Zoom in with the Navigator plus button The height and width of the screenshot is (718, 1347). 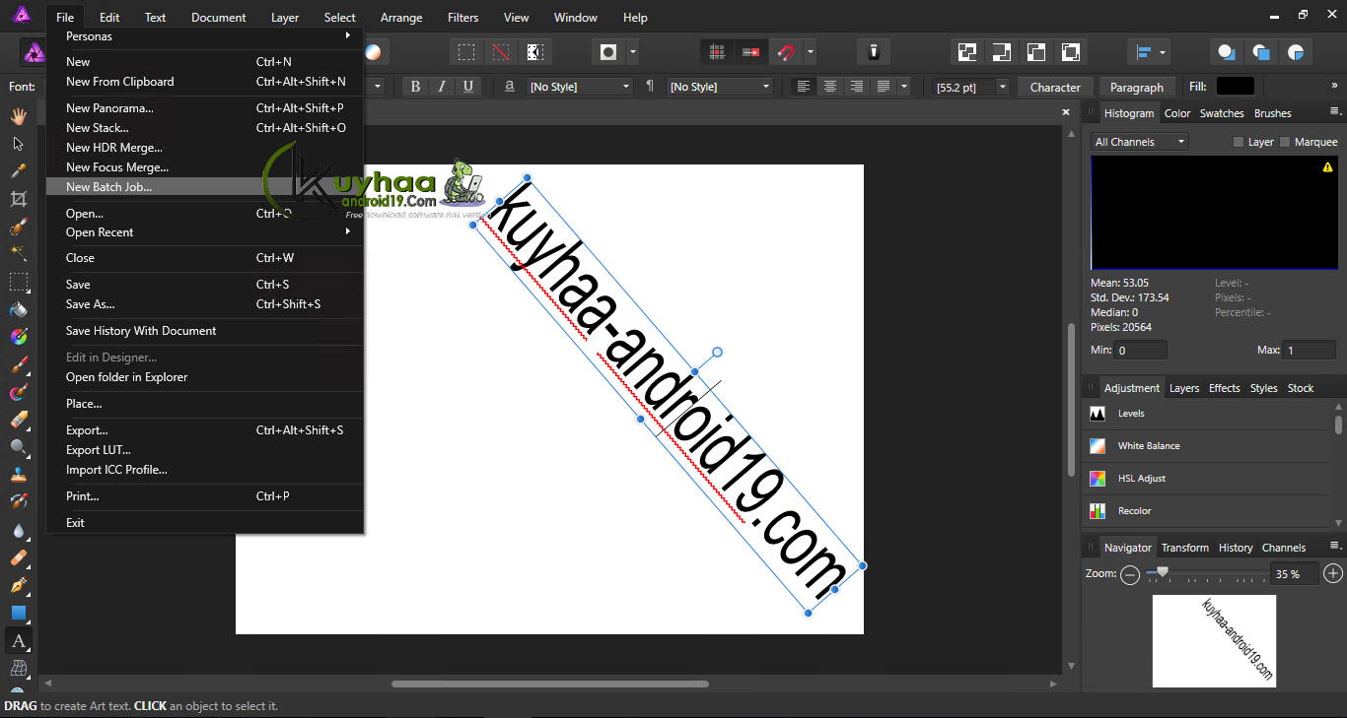[1333, 573]
